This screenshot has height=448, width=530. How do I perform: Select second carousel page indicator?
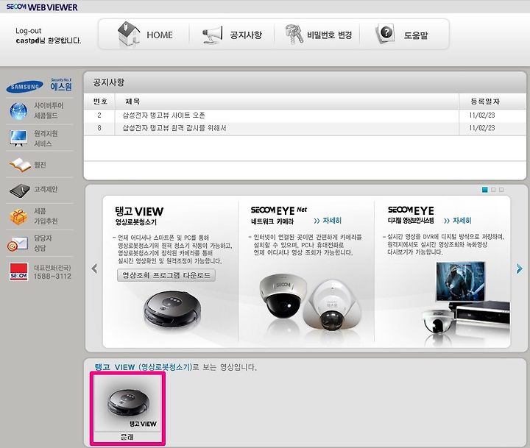[x=493, y=190]
